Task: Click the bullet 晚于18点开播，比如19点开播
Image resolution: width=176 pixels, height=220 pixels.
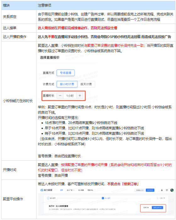Action: [x=94, y=133]
